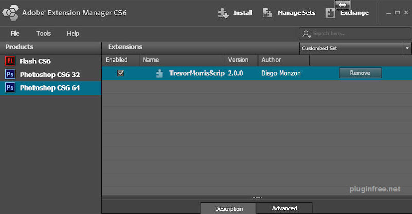Click the Manage Sets button label
Viewport: 412px width, 214px height.
click(297, 13)
